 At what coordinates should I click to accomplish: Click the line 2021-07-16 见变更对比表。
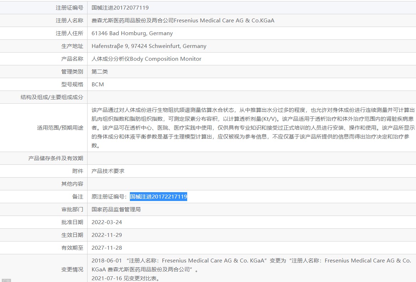click(126, 278)
